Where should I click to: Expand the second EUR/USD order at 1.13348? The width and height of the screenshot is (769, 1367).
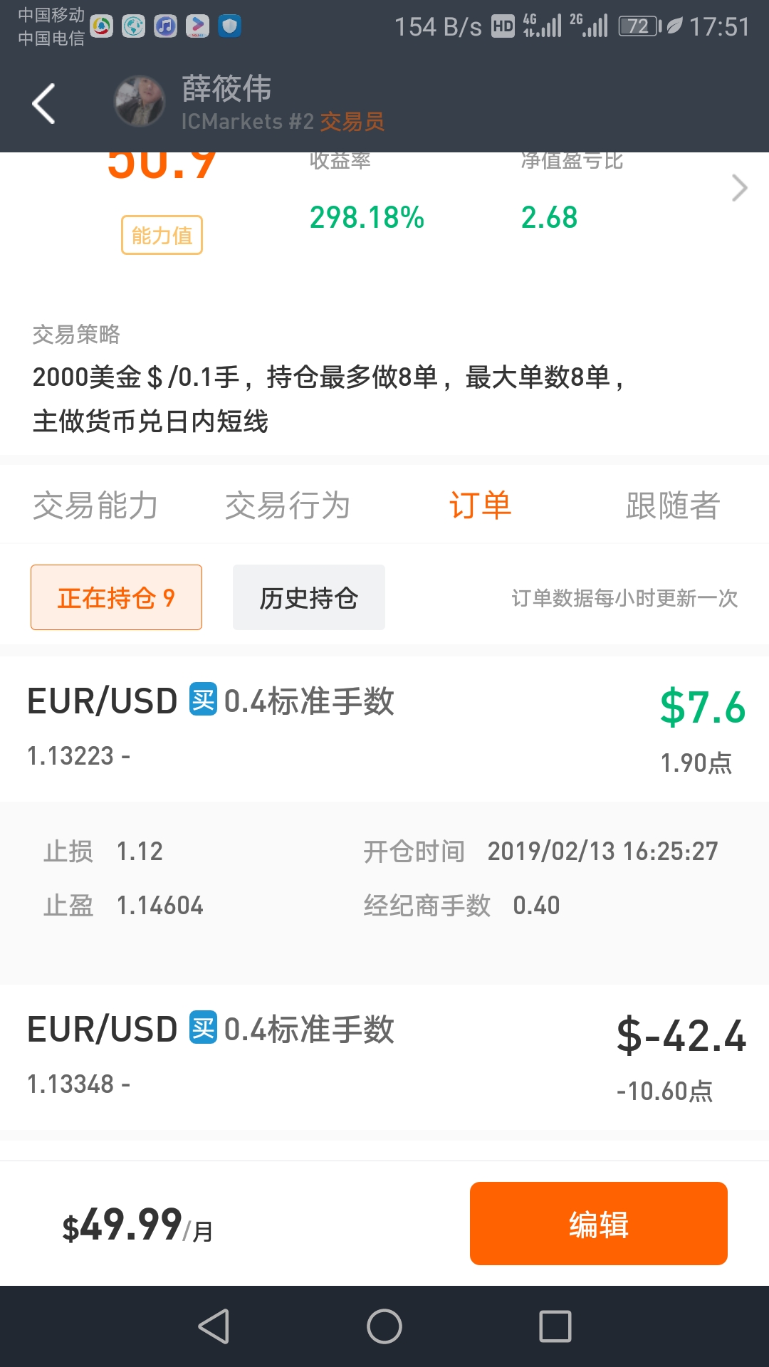click(x=384, y=1057)
